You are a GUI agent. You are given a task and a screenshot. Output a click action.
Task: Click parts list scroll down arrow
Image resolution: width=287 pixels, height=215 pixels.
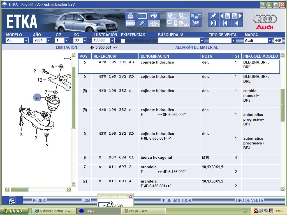tap(283, 189)
